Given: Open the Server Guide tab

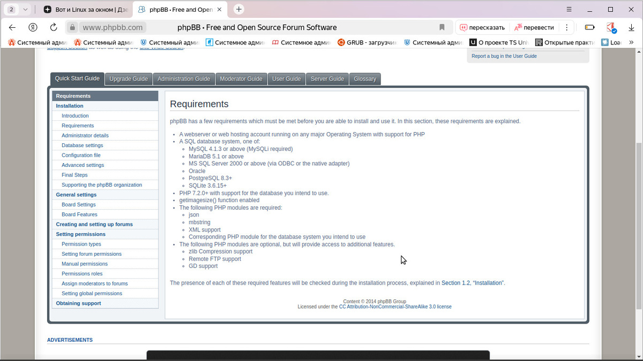Looking at the screenshot, I should click(327, 79).
